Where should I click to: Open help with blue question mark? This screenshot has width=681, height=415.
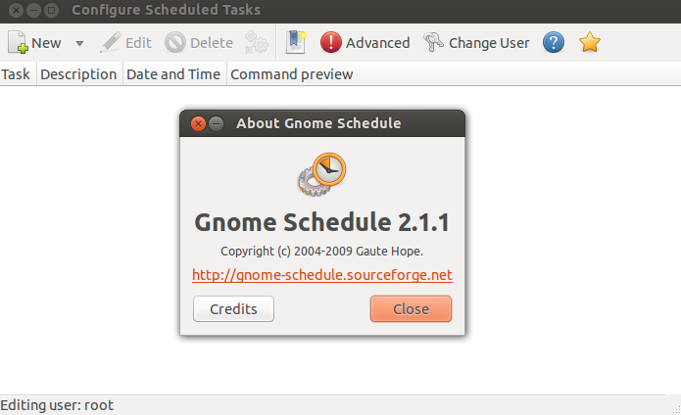(x=554, y=42)
